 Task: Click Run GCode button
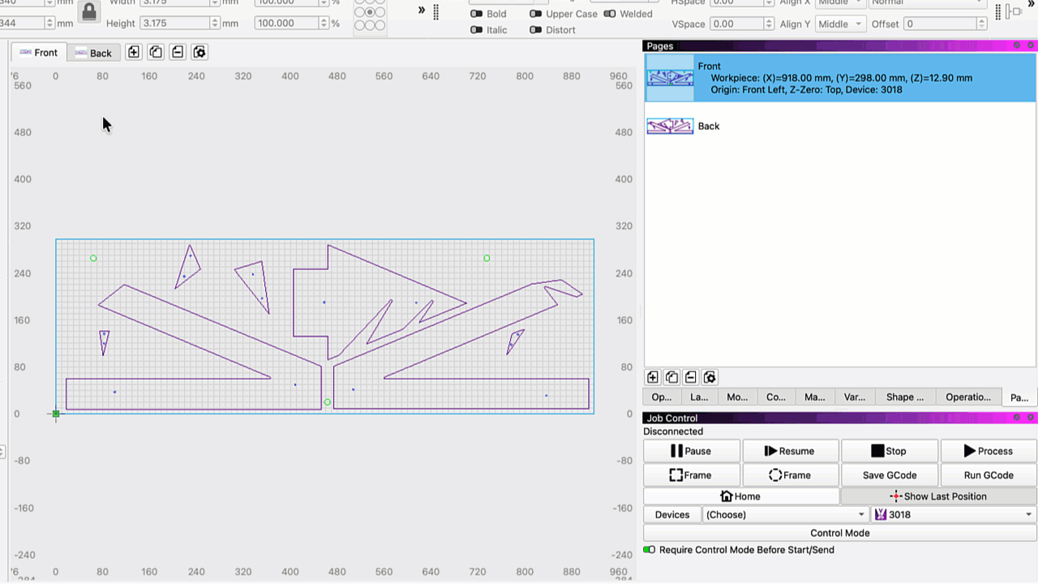click(x=989, y=475)
